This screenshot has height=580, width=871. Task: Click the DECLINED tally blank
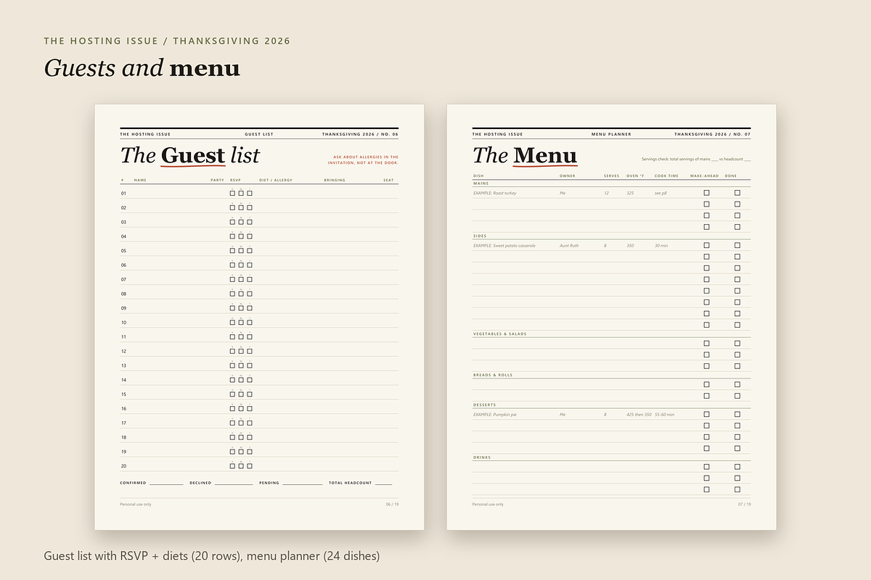pyautogui.click(x=234, y=483)
